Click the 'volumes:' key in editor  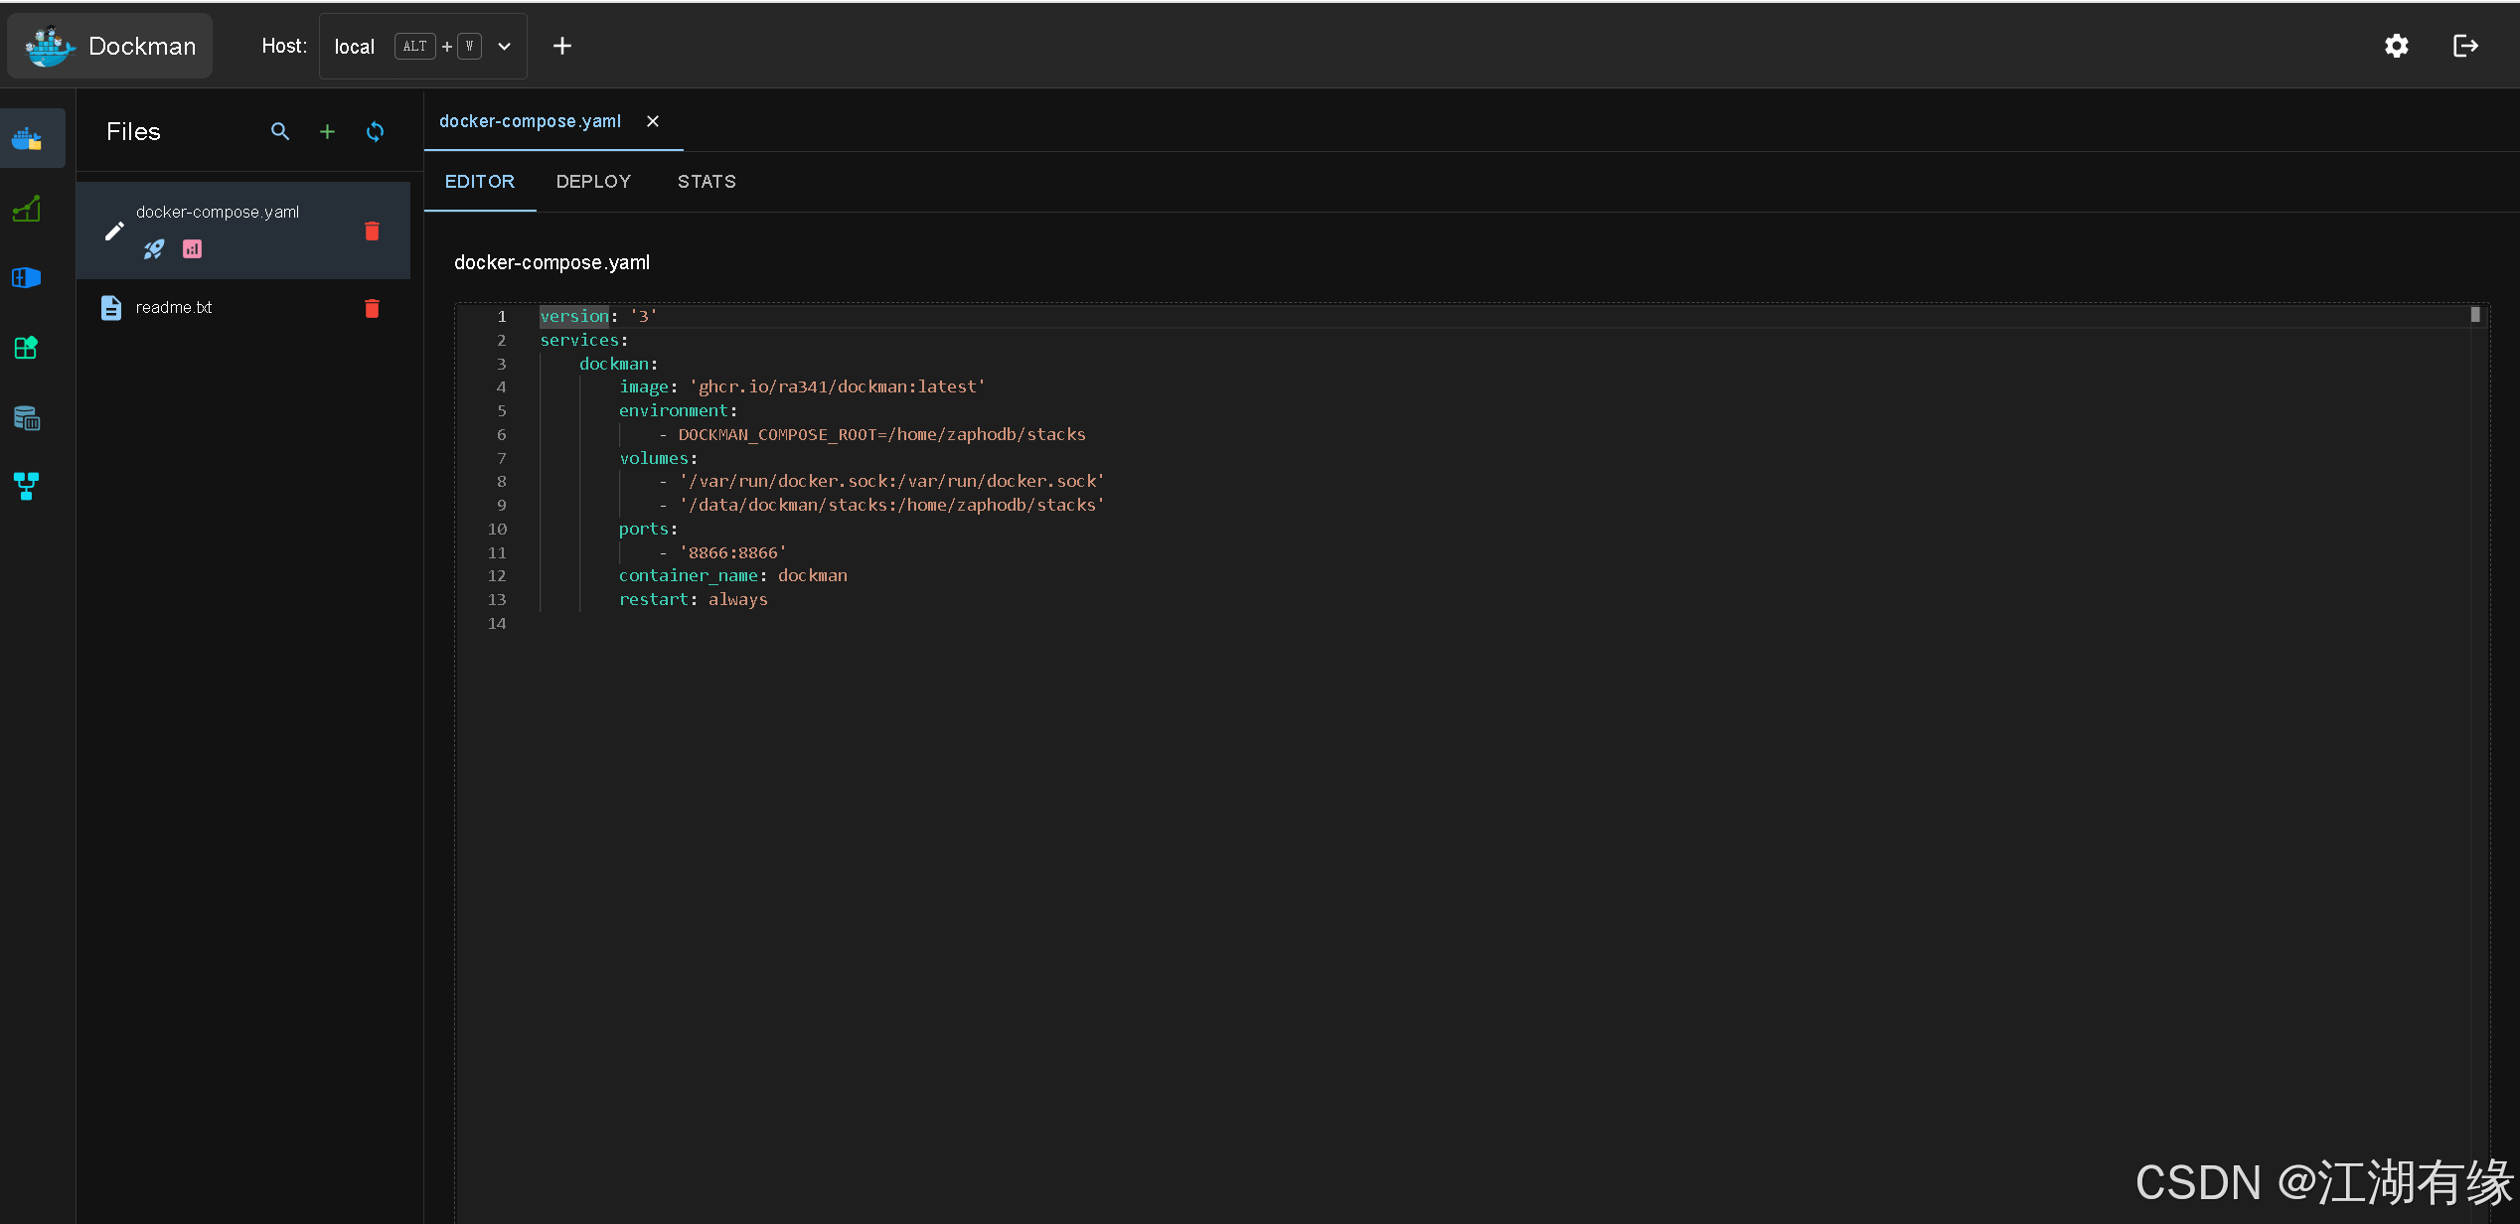tap(658, 458)
